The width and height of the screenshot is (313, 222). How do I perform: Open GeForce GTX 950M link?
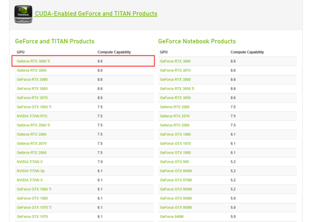coord(176,208)
